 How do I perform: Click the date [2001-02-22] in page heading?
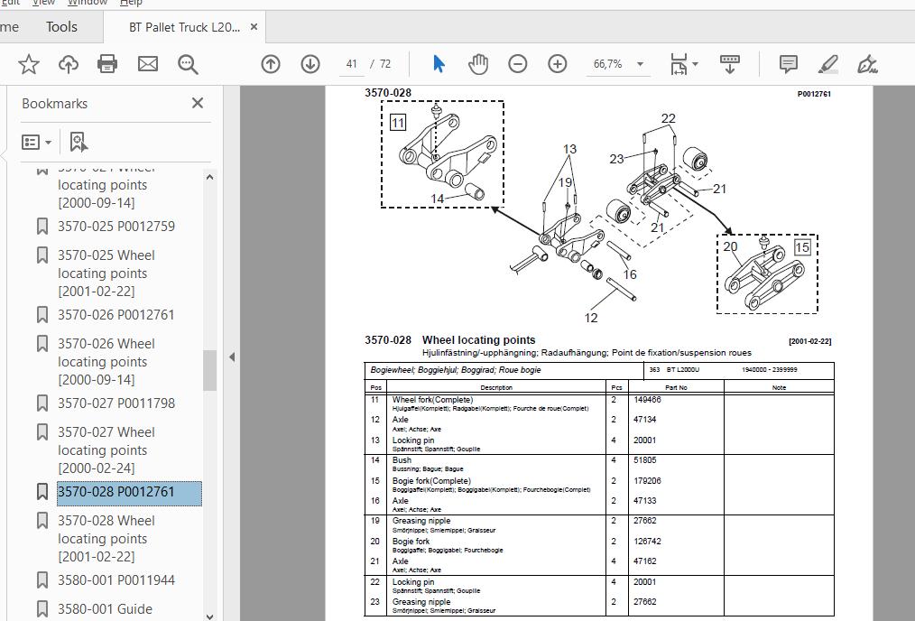pos(810,341)
